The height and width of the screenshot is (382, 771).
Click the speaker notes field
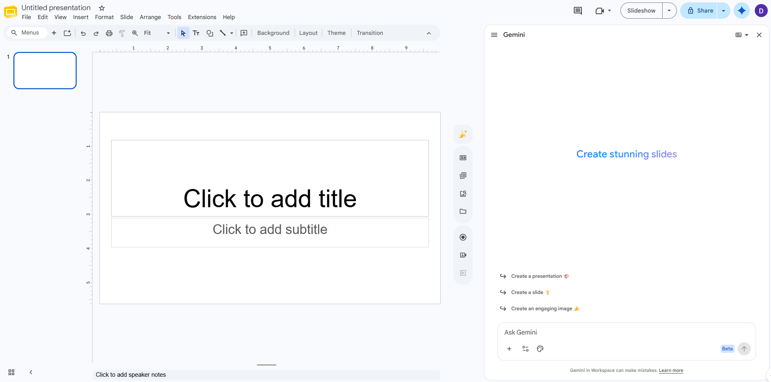(267, 375)
